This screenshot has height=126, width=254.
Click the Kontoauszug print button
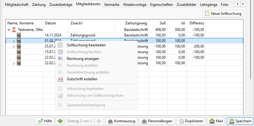click(121, 121)
